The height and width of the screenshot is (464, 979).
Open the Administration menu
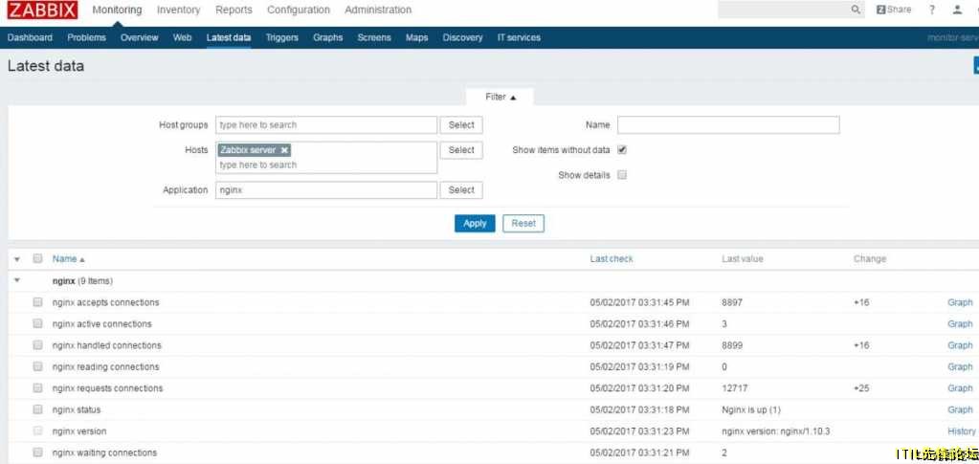click(x=378, y=10)
